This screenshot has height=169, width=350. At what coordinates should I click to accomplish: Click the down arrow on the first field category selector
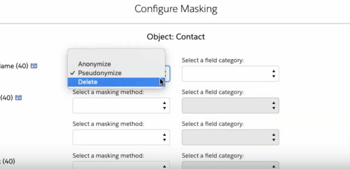274,76
